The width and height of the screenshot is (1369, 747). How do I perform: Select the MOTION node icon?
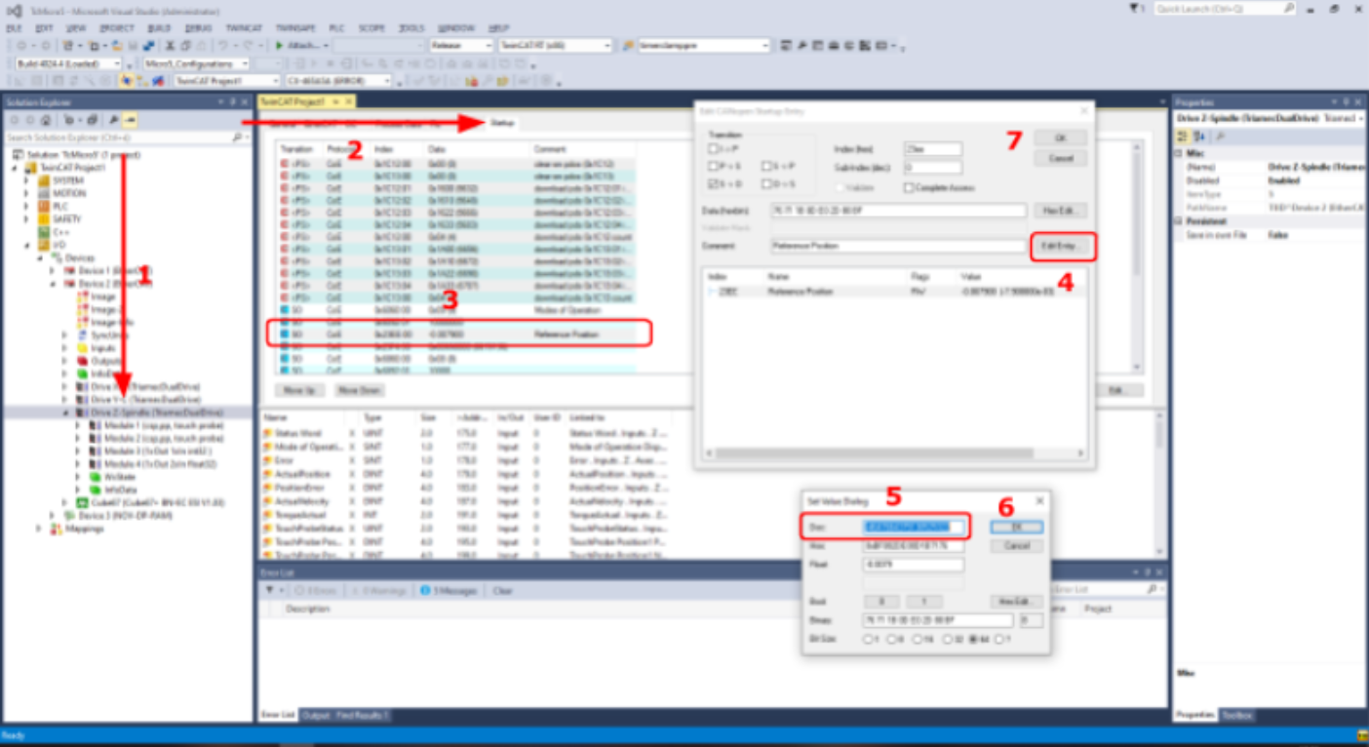click(44, 193)
